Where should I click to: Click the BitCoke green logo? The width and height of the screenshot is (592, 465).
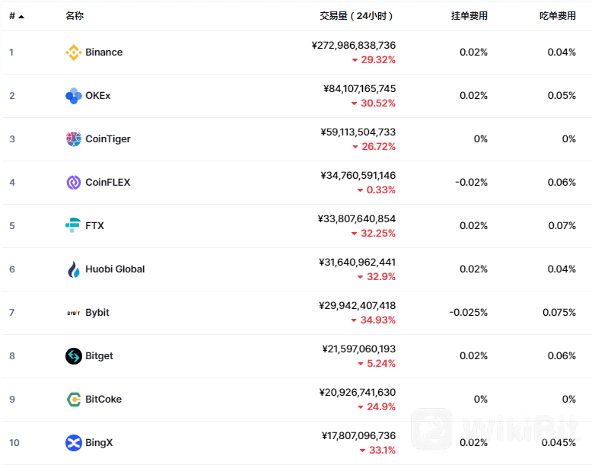pos(74,400)
